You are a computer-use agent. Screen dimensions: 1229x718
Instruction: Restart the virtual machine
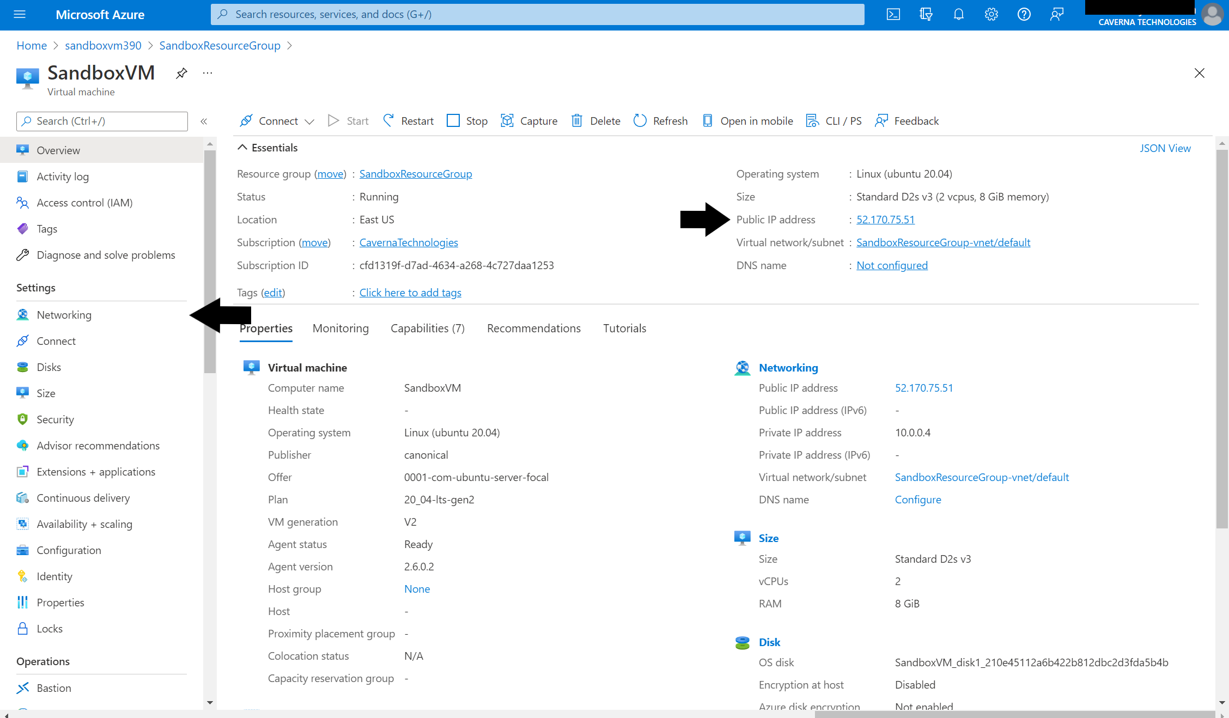(409, 121)
